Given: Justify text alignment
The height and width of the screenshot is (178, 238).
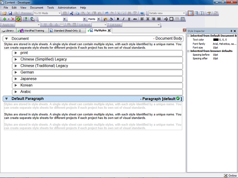Looking at the screenshot, I should (159, 19).
